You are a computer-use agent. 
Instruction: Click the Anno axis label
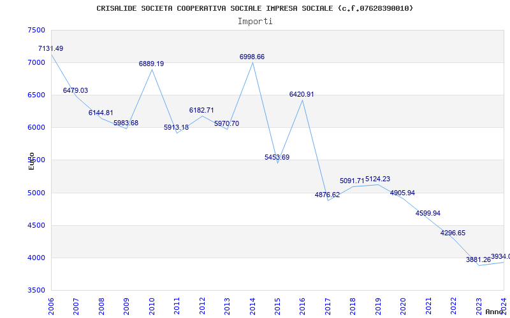click(x=493, y=312)
